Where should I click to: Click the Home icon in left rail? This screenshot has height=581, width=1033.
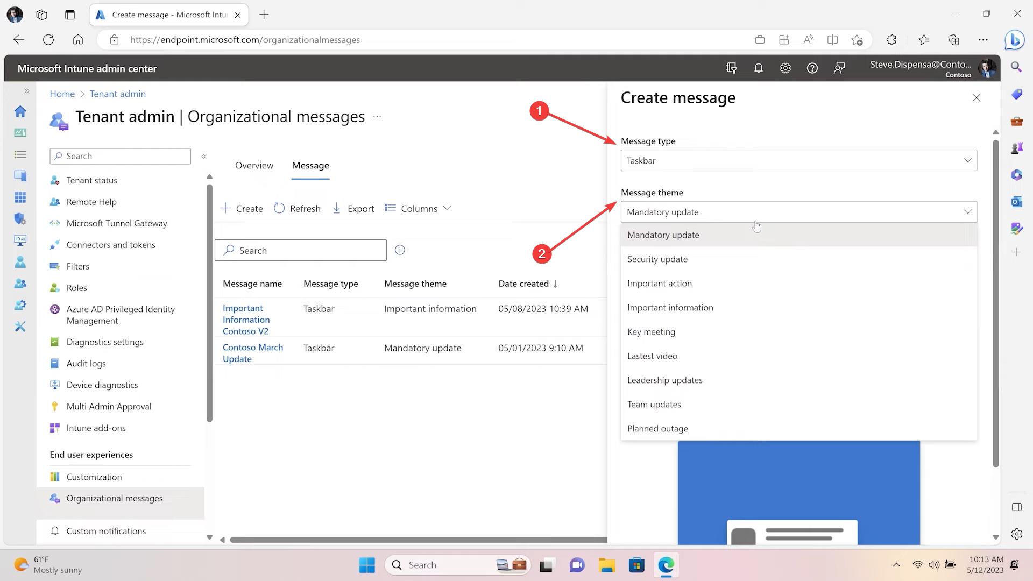(x=20, y=111)
